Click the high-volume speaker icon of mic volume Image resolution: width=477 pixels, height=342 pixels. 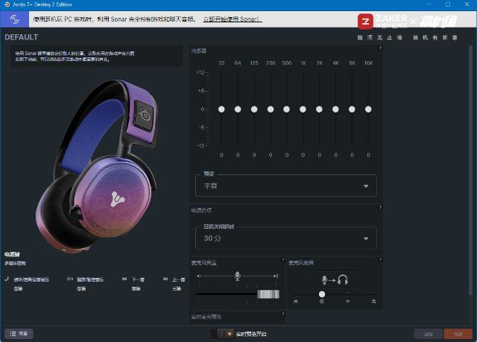[276, 276]
